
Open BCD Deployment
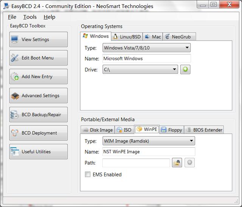click(x=39, y=133)
